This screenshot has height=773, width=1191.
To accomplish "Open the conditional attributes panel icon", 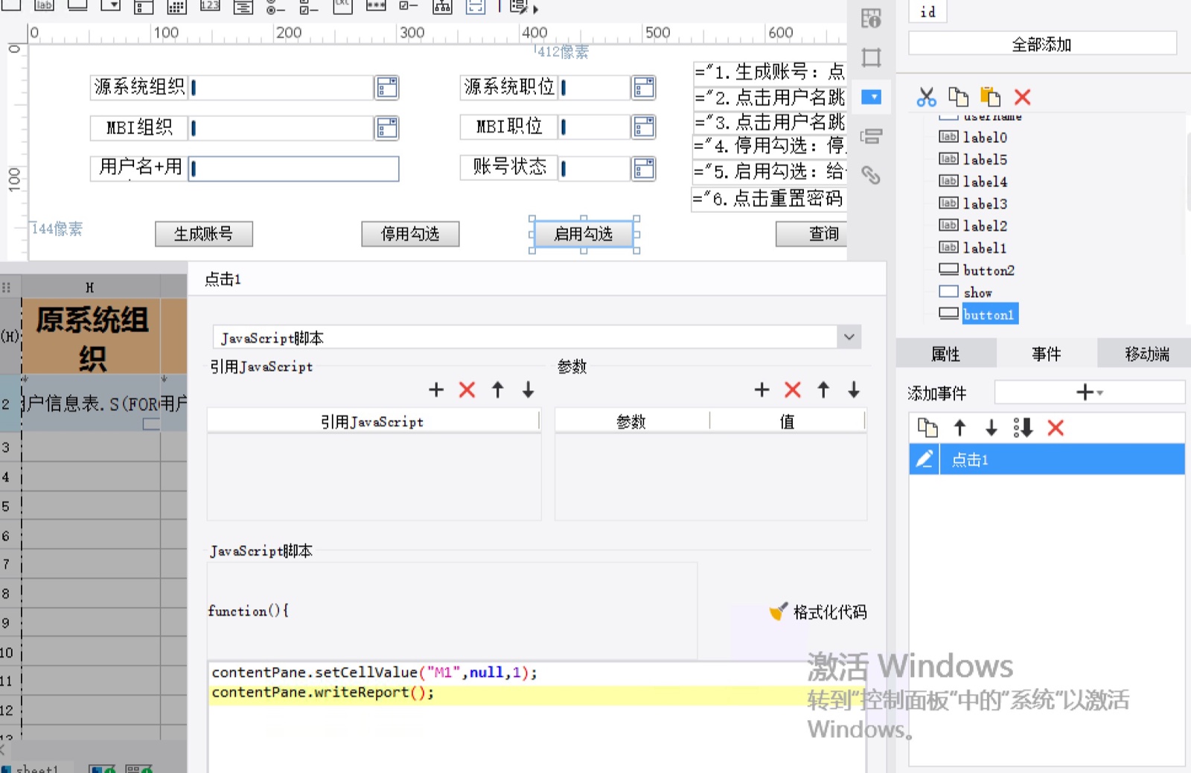I will tap(871, 136).
